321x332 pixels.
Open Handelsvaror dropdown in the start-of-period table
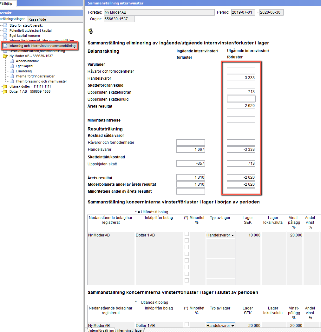[233, 235]
